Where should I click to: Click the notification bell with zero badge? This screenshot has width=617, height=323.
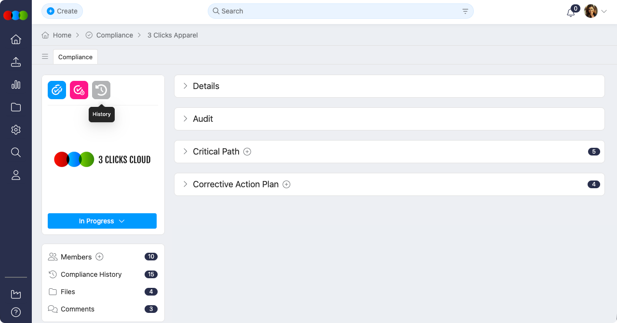(571, 12)
